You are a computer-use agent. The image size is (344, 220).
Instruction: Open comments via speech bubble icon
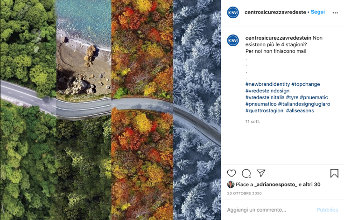pyautogui.click(x=246, y=173)
